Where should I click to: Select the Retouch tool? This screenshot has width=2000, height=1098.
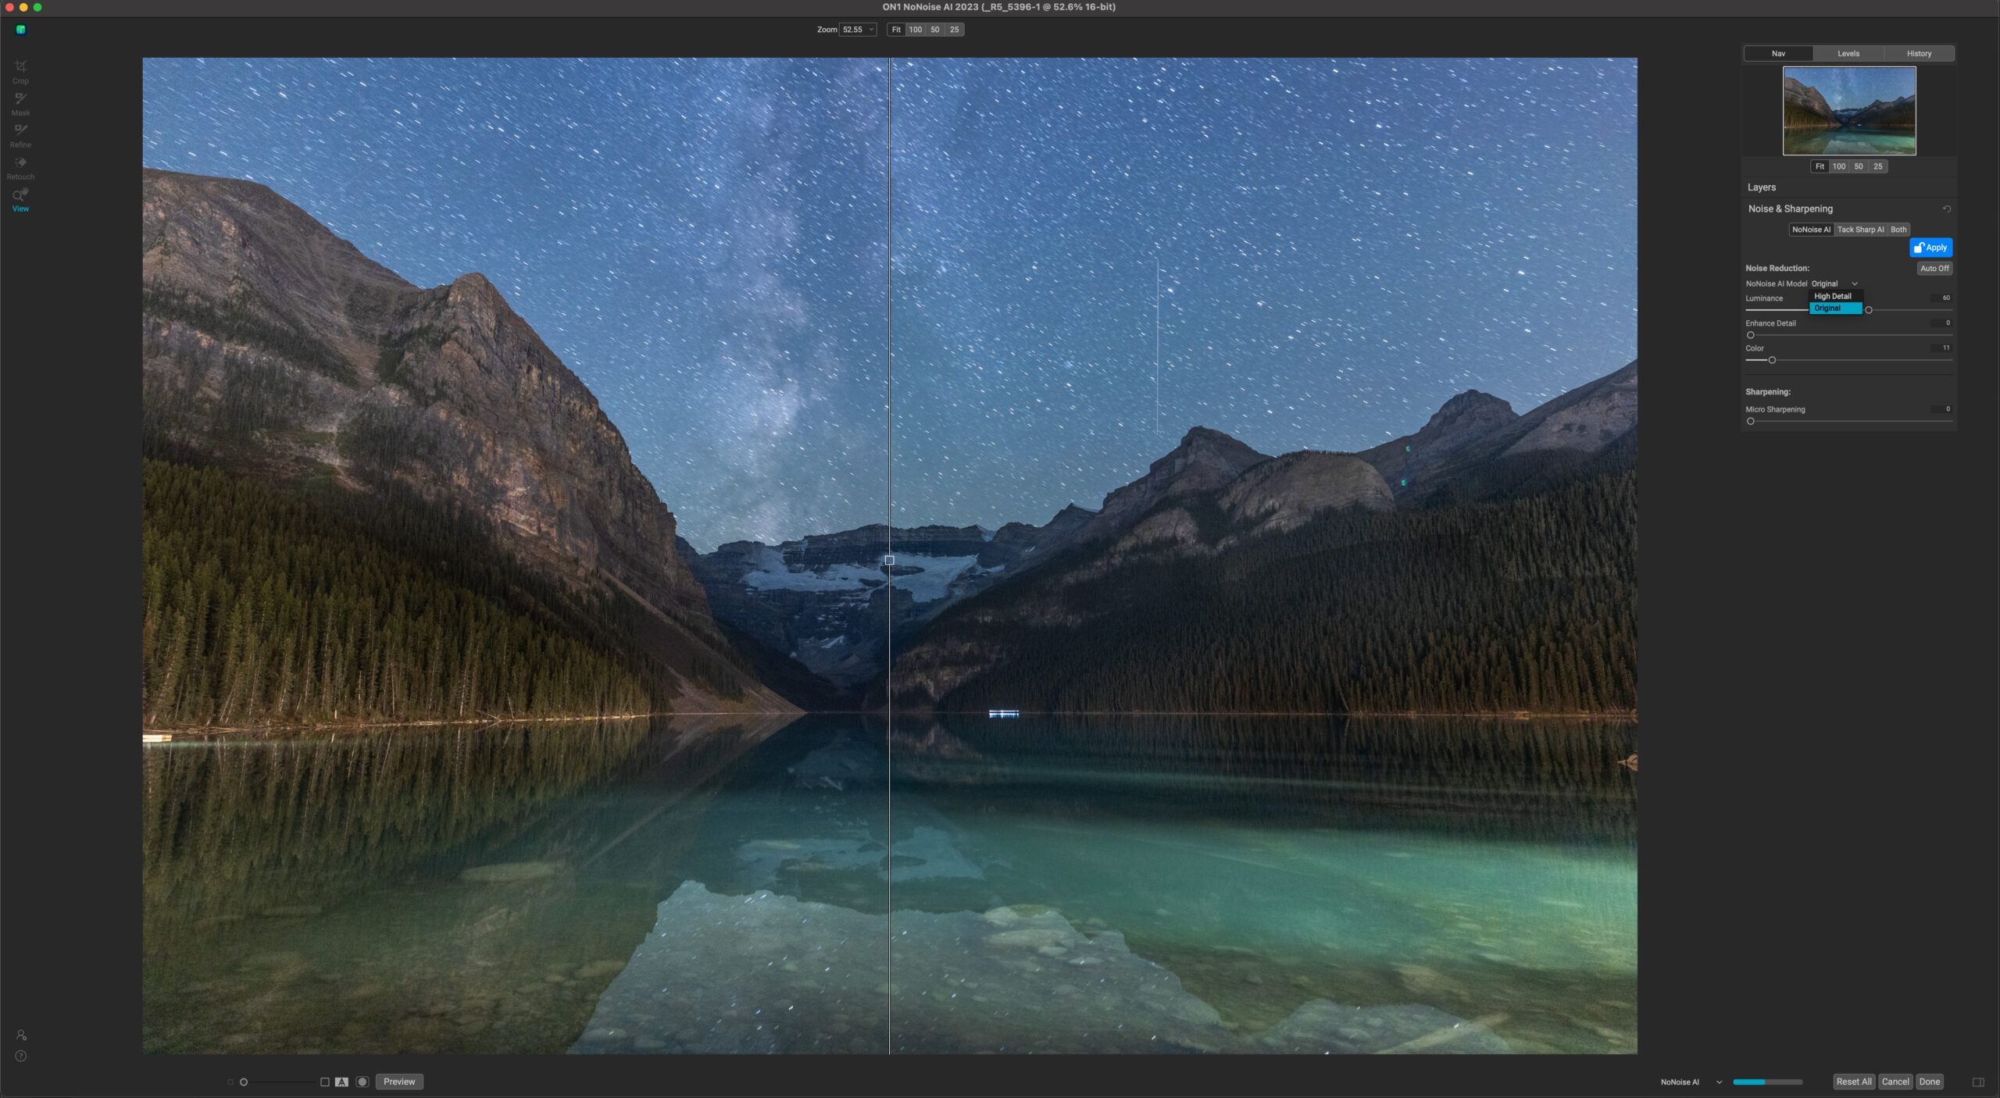pyautogui.click(x=20, y=167)
